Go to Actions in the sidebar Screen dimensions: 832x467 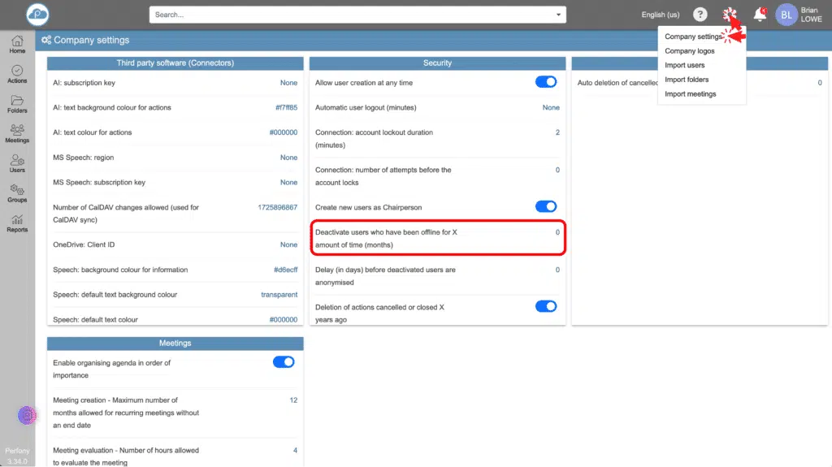click(x=17, y=74)
